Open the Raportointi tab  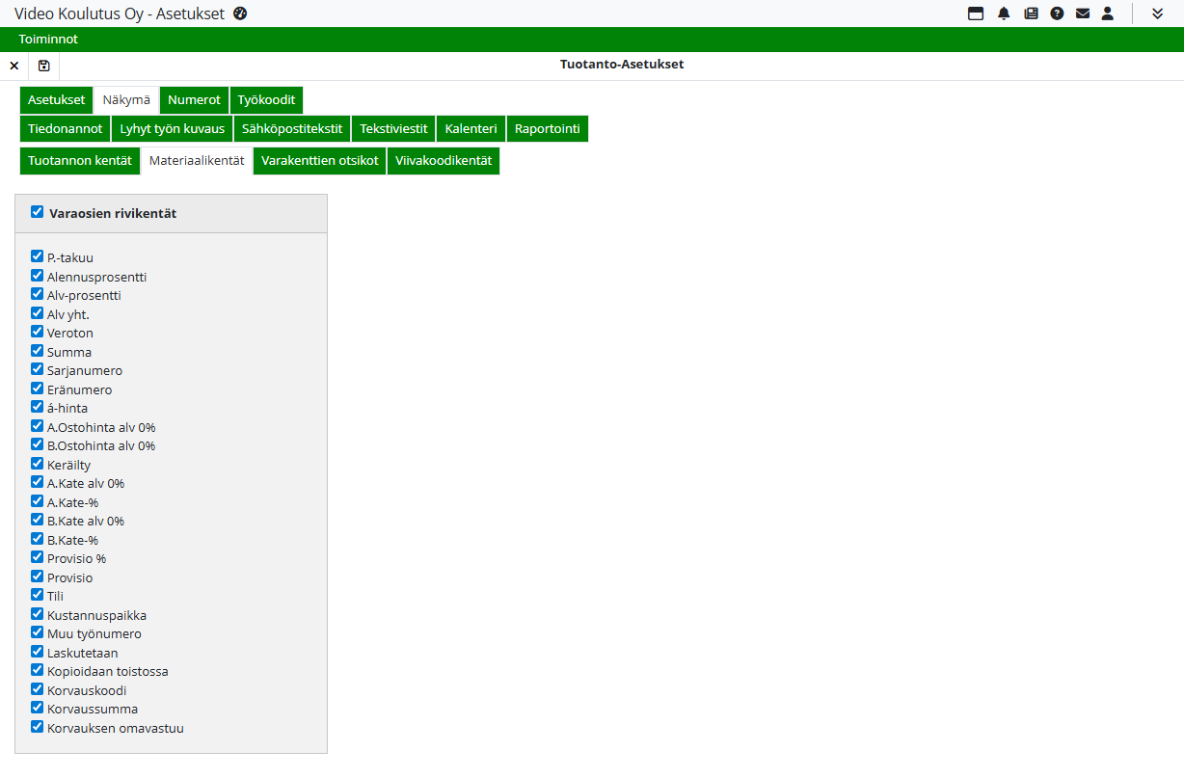(x=547, y=129)
